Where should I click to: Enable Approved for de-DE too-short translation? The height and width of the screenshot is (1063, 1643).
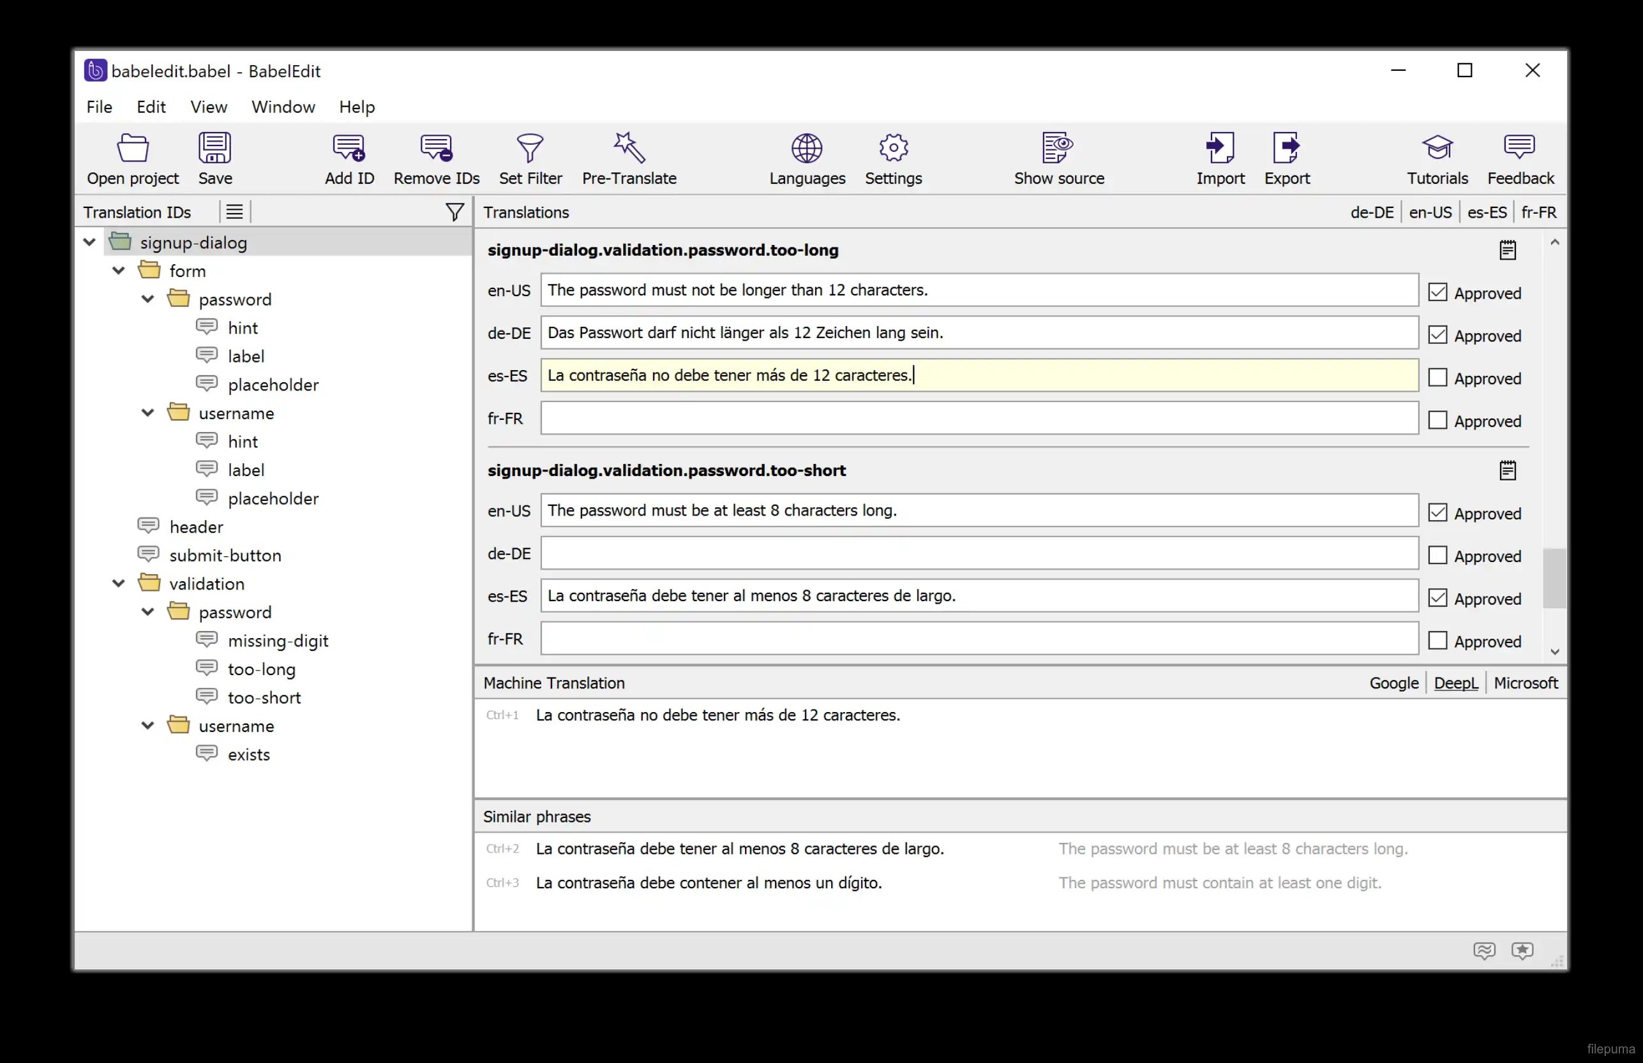pyautogui.click(x=1437, y=555)
